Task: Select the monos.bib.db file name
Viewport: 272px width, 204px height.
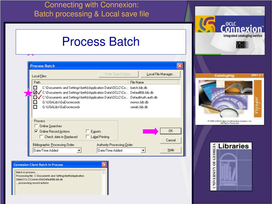Action: [139, 102]
